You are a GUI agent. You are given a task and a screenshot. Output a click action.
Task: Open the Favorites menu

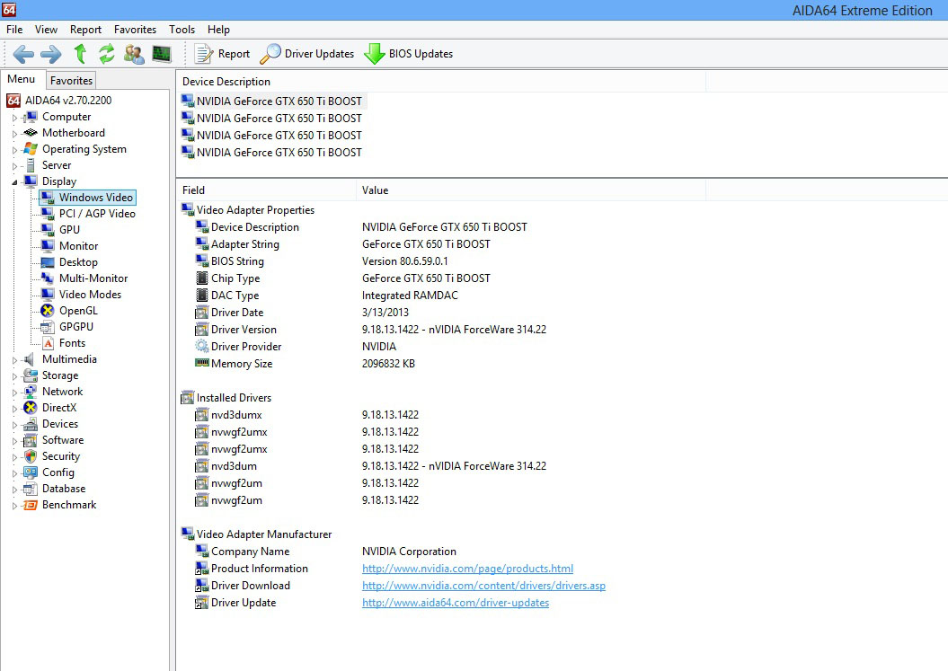(x=135, y=29)
